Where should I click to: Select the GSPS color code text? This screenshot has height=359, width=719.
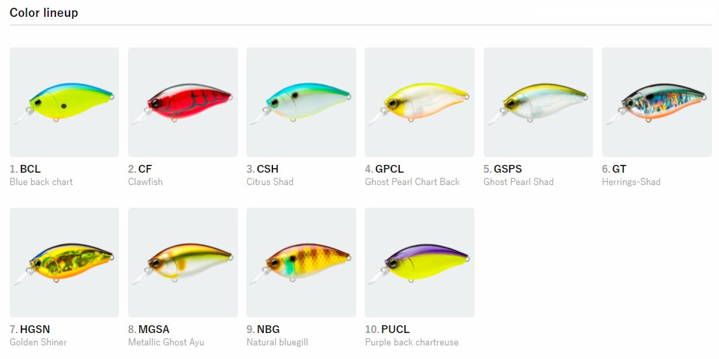coord(508,169)
